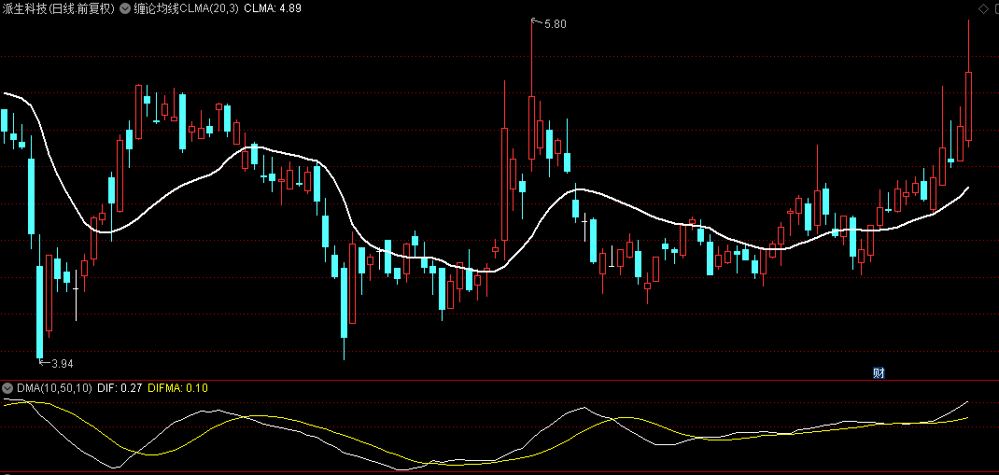Open the 财 financial info marker
999x475 pixels.
point(879,374)
